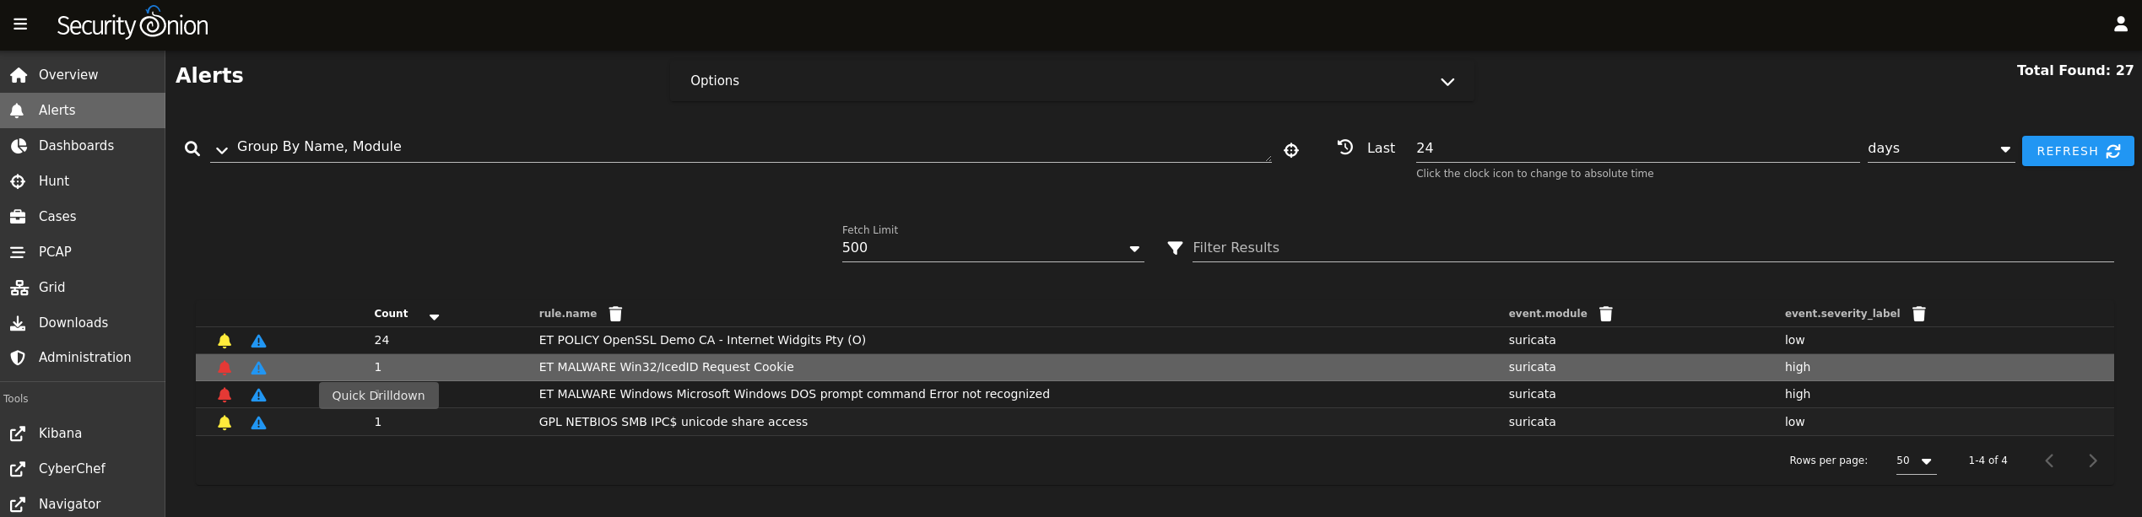
Task: Remove the event.module group column
Action: pyautogui.click(x=1605, y=314)
